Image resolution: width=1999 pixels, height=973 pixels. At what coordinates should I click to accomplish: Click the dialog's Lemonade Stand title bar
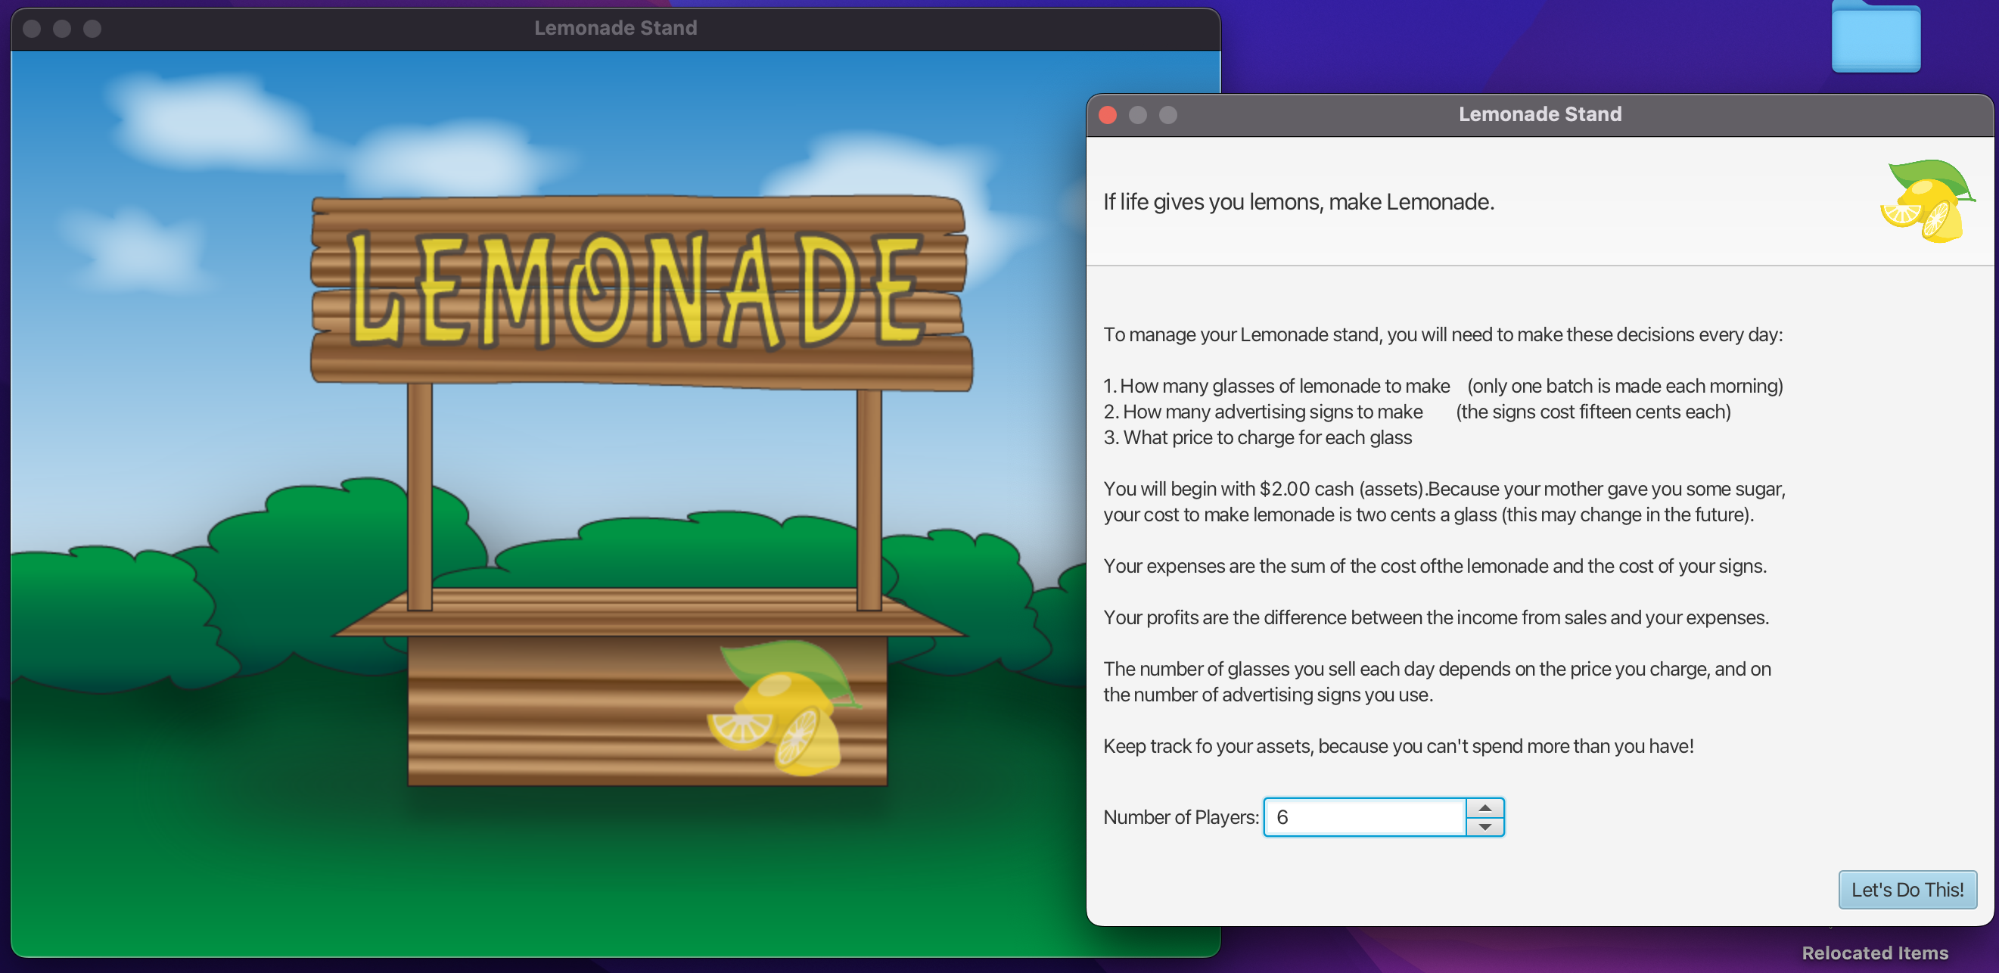click(x=1540, y=114)
